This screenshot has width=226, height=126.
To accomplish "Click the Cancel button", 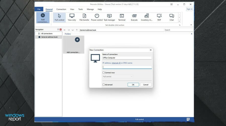I will coord(146,85).
